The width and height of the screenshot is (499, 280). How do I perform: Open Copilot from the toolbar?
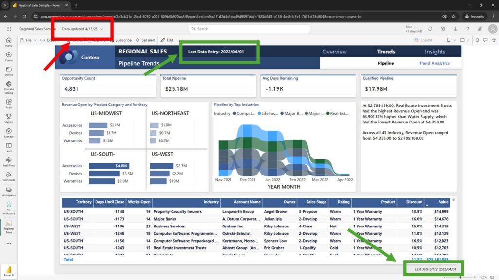pos(423,40)
